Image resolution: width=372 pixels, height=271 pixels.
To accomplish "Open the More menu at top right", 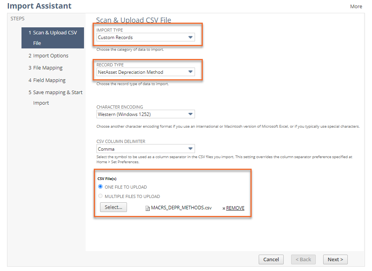I will [x=356, y=7].
